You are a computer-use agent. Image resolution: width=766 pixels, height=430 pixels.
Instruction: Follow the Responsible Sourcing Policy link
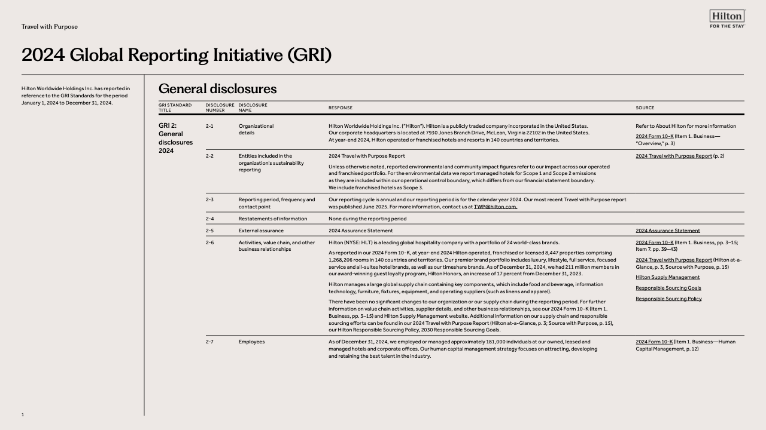[x=668, y=299]
